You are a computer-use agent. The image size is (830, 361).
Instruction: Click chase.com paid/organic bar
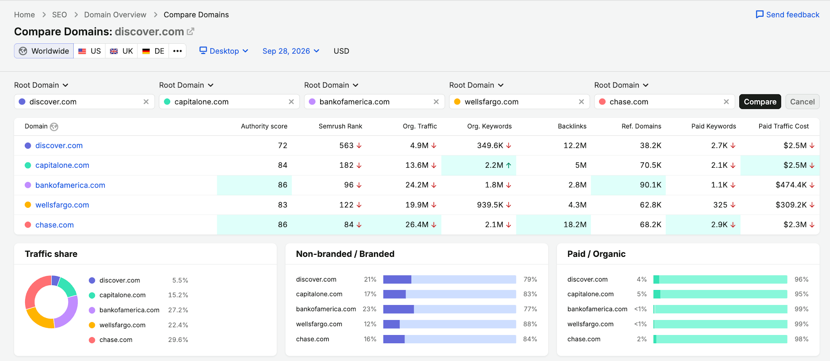(x=720, y=339)
